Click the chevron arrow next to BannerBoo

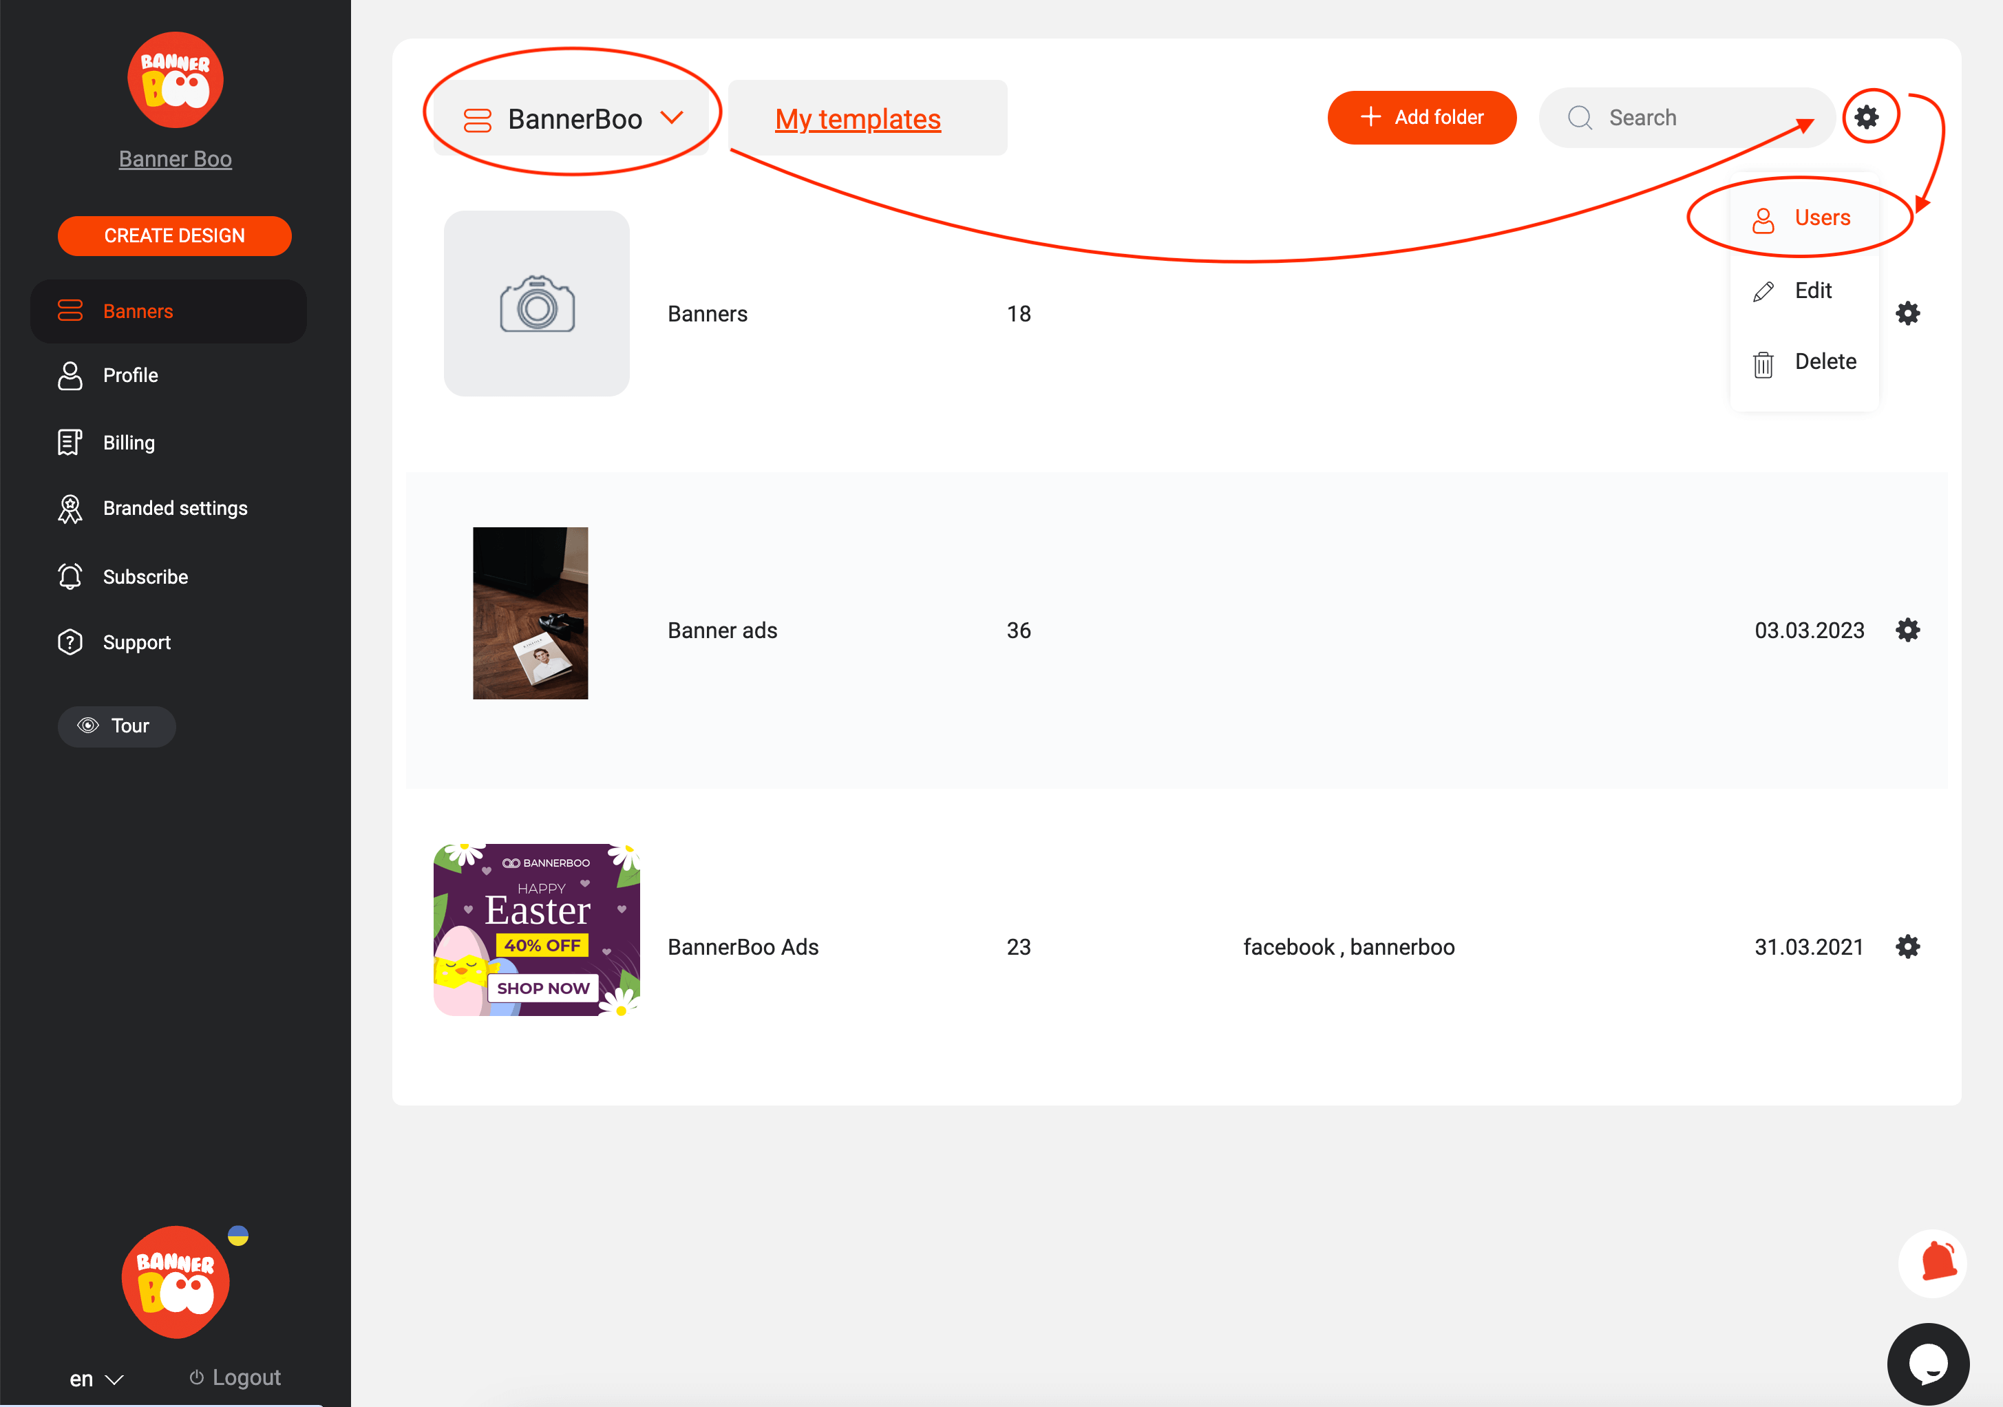(x=672, y=117)
